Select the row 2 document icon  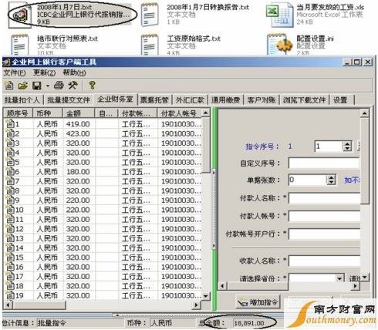[x=10, y=133]
